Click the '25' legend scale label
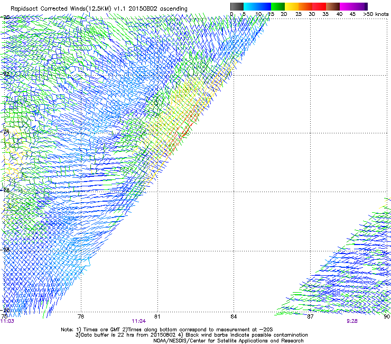This screenshot has height=344, width=391. (x=298, y=14)
